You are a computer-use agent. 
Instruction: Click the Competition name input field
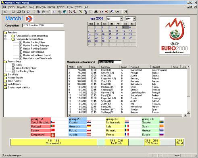[x=43, y=25]
